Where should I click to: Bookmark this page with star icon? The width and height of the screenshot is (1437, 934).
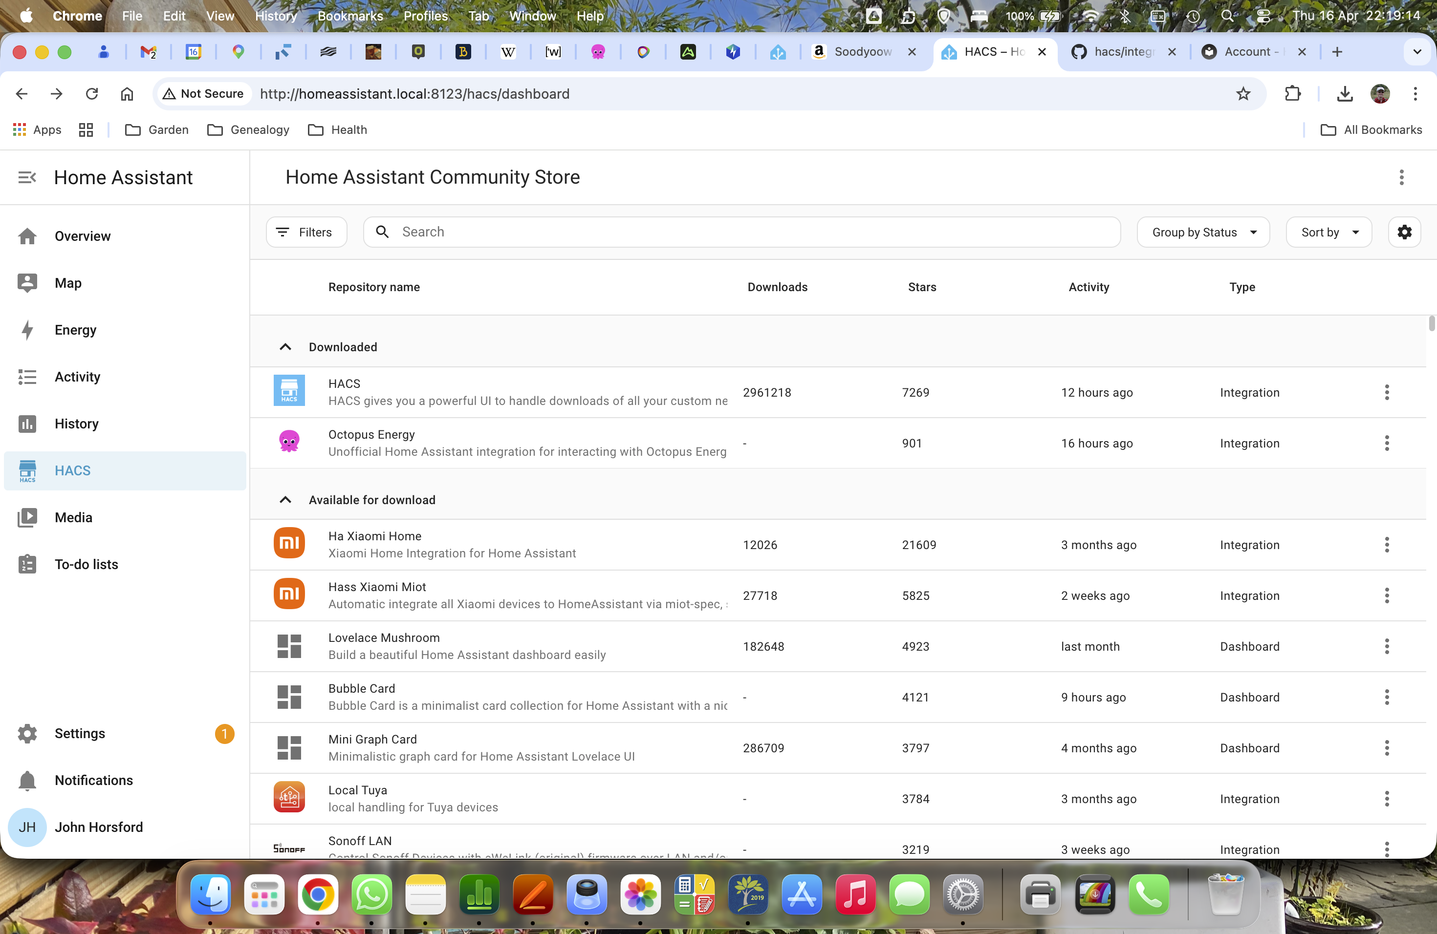click(x=1242, y=93)
